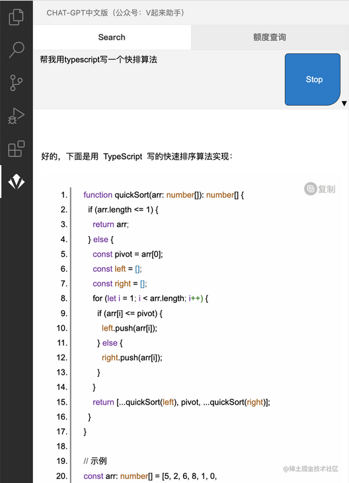
Task: Click code line 20 const arr: number[]
Action: point(150,476)
